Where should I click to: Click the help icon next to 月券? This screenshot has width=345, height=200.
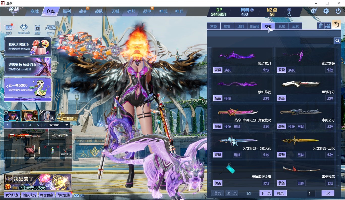click(x=252, y=10)
